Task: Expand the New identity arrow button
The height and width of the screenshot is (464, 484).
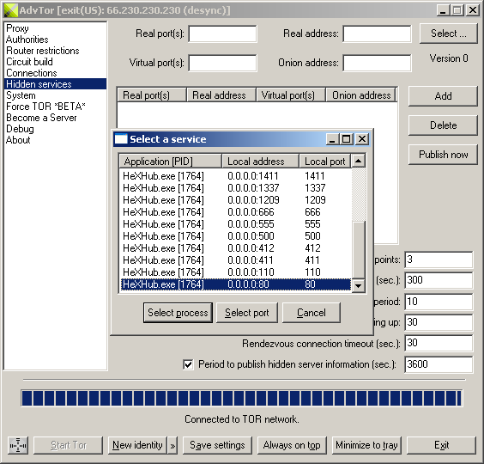Action: [x=172, y=445]
